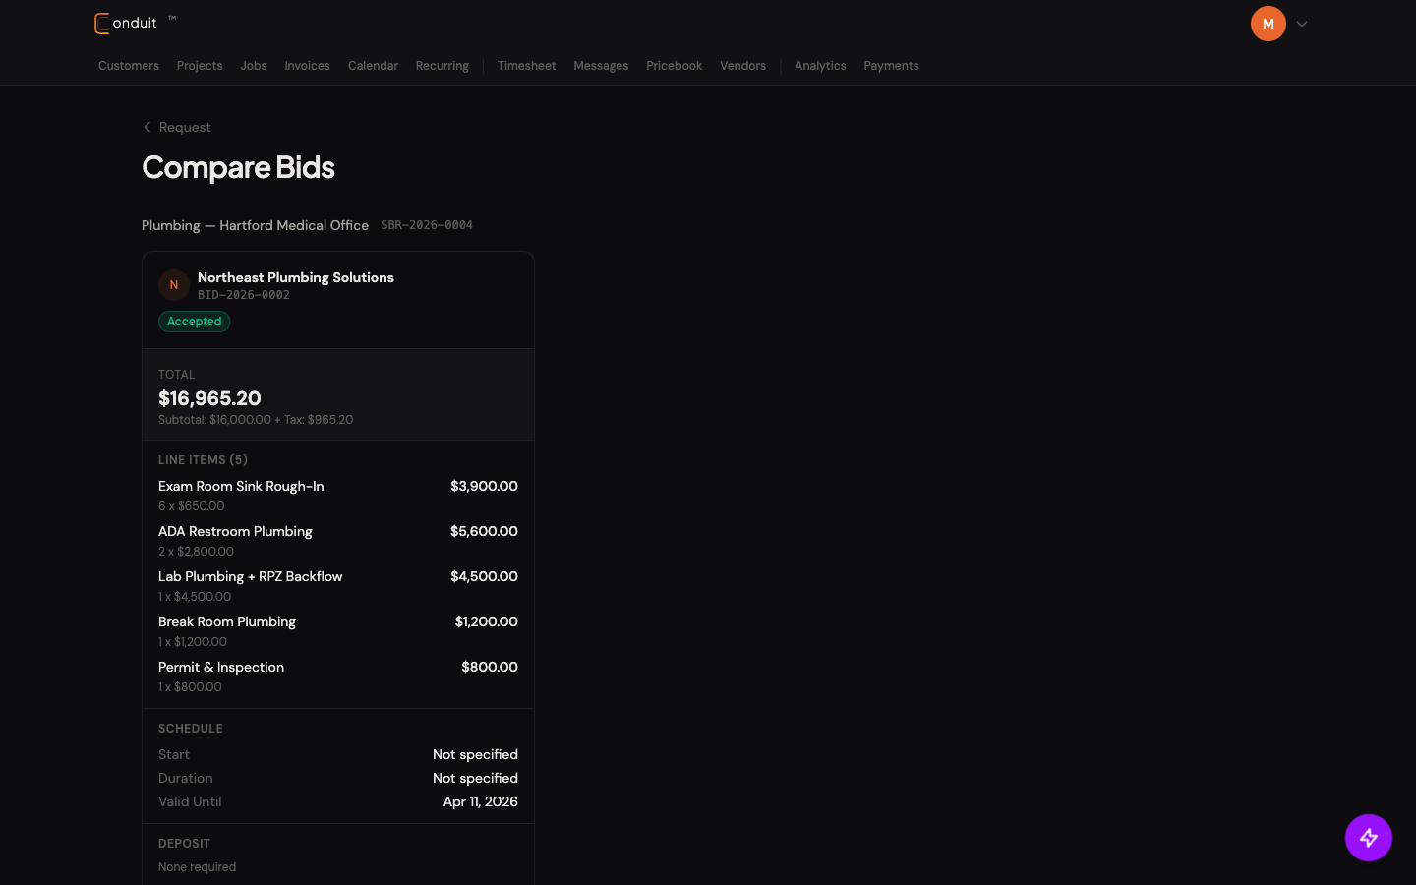
Task: Open the Pricebook page
Action: point(674,66)
